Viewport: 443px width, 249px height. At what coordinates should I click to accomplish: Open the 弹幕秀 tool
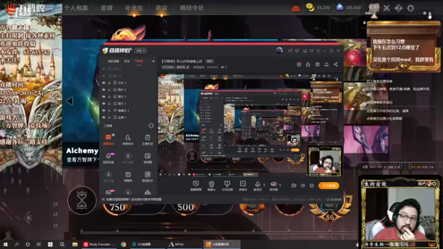point(128,177)
